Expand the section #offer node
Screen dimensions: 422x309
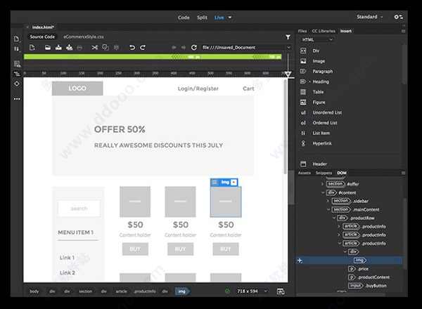click(322, 184)
